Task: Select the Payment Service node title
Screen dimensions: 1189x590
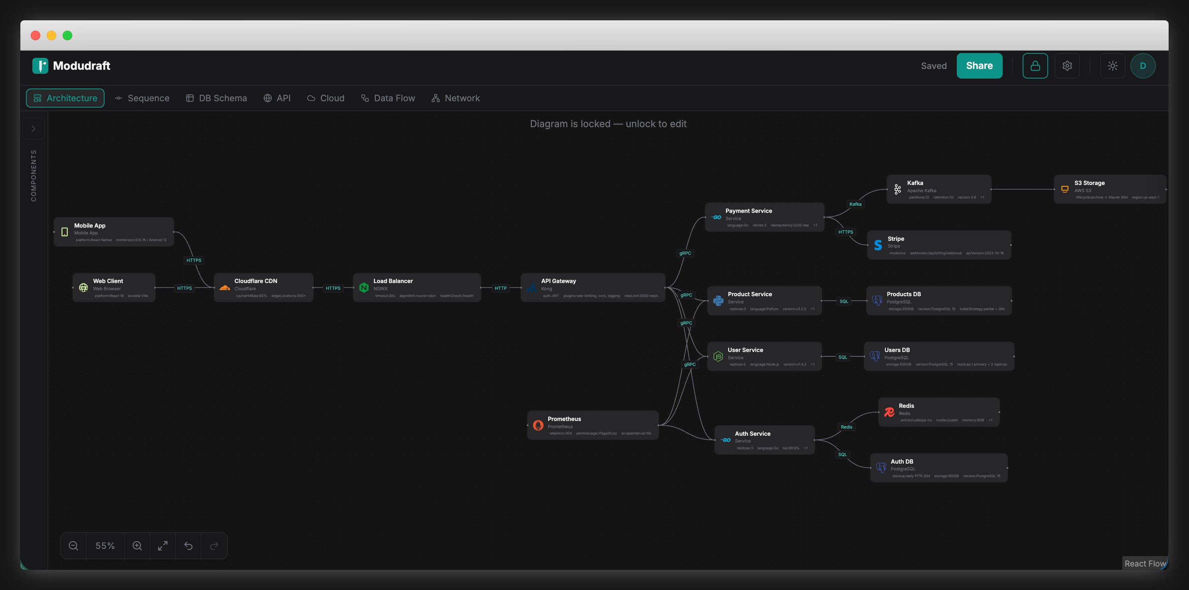Action: (x=749, y=211)
